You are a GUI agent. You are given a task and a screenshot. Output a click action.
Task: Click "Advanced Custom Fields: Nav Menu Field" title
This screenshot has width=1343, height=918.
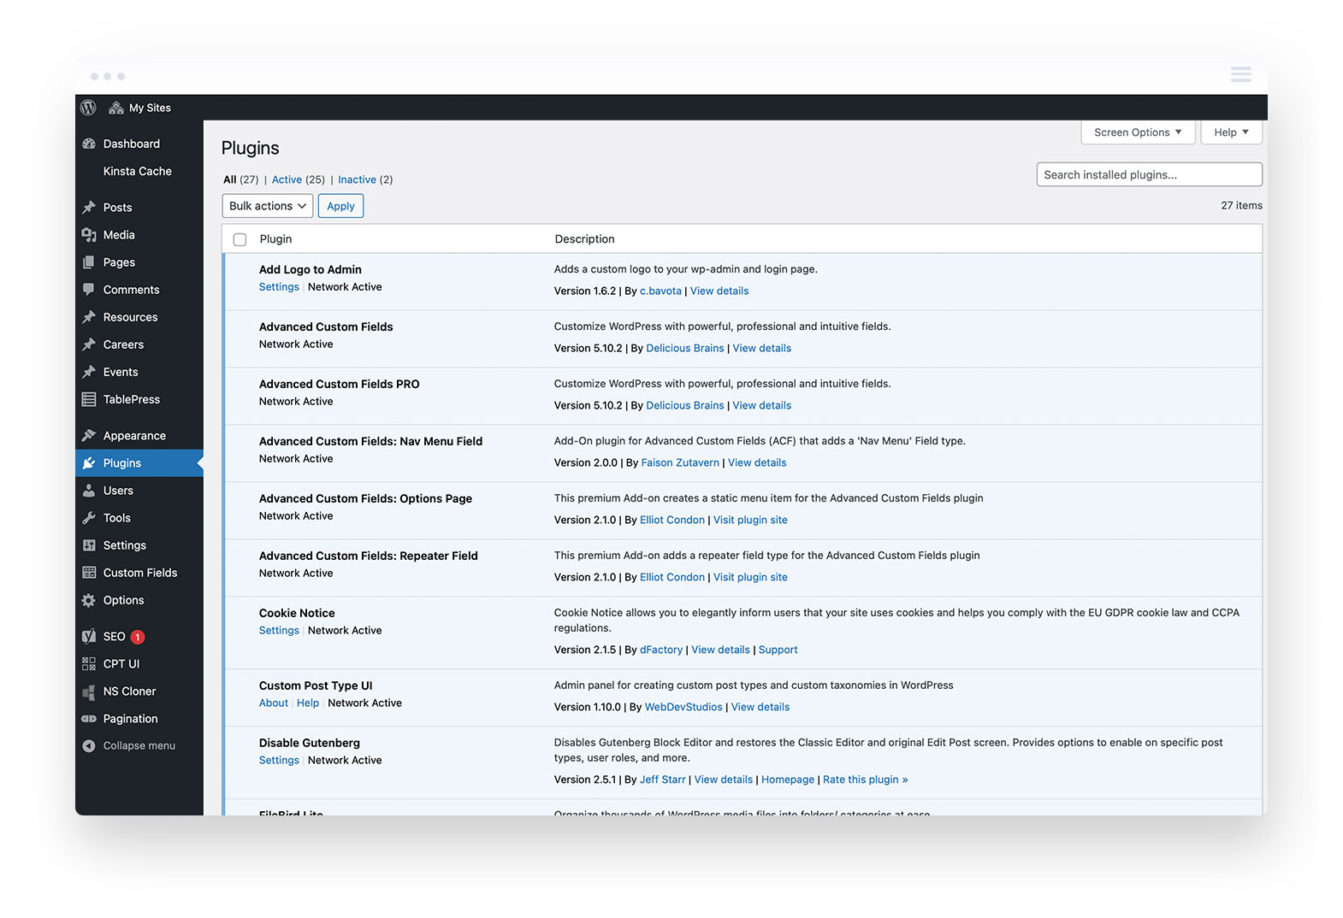click(x=370, y=442)
